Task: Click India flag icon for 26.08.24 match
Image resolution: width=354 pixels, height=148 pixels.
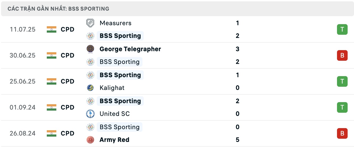Action: [x=52, y=133]
